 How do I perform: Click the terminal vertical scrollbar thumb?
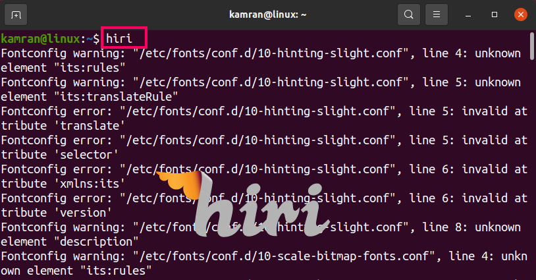pos(531,46)
